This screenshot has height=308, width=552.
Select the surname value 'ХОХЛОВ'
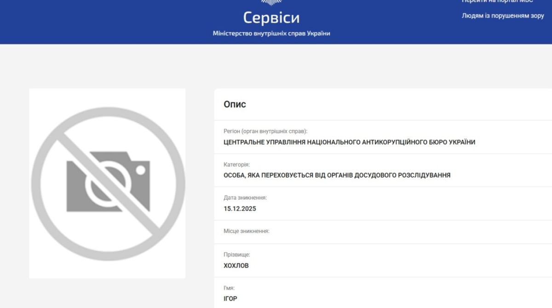pos(236,266)
